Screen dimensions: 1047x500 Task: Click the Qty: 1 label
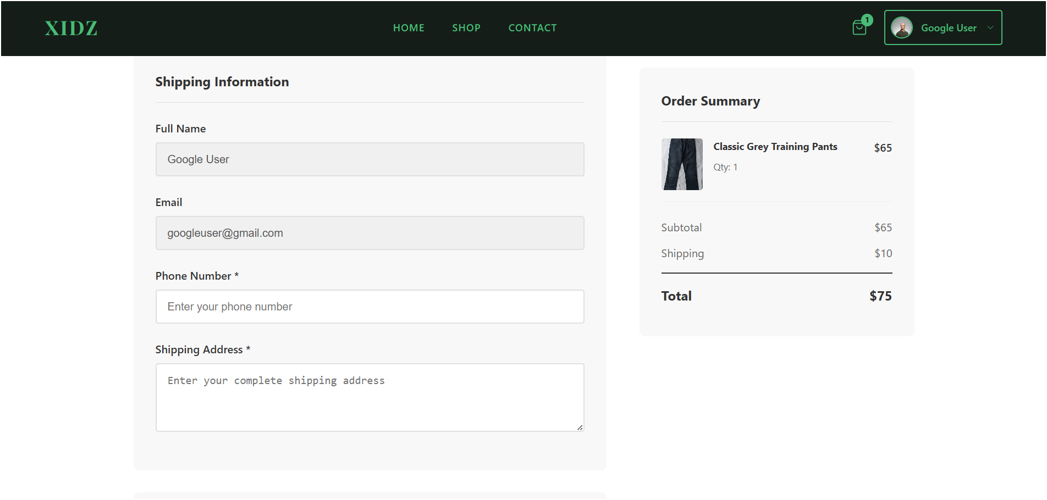725,167
